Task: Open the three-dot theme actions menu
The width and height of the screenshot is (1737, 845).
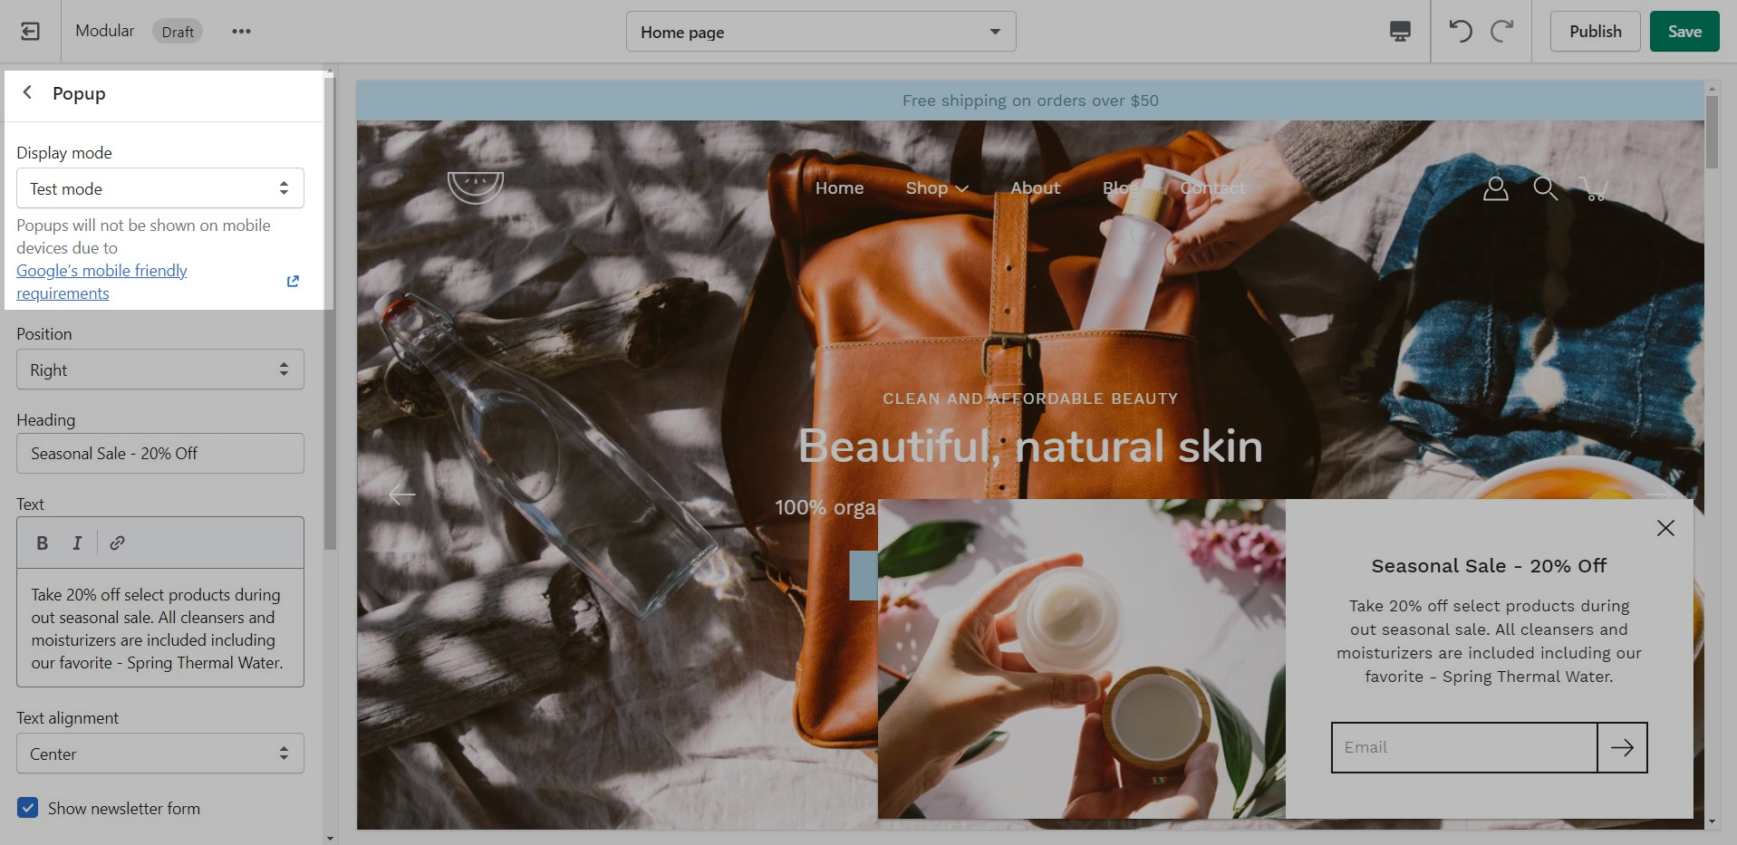Action: (x=241, y=32)
